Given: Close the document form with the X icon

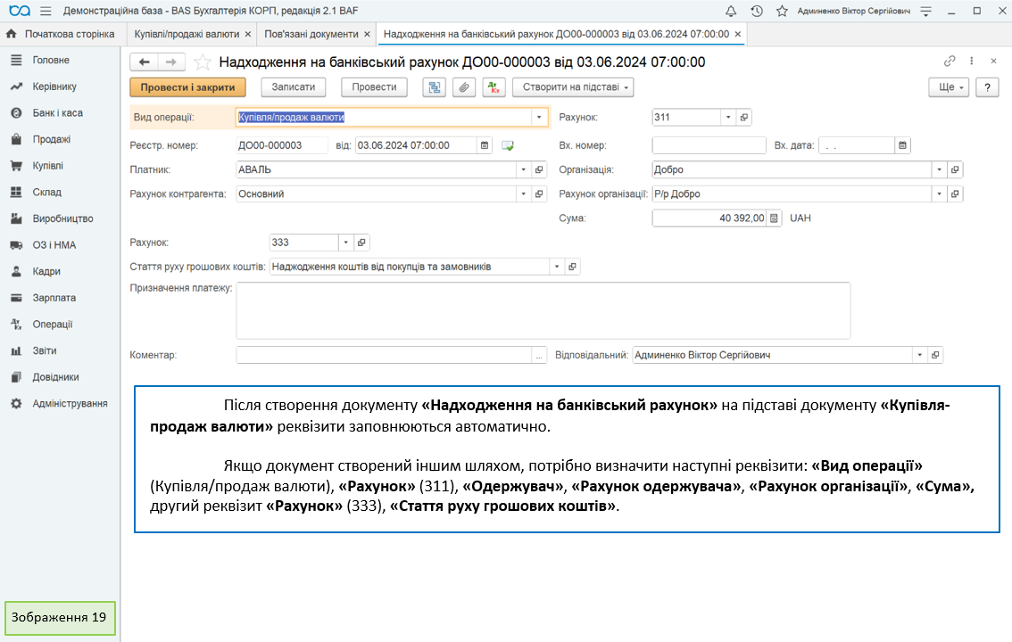Looking at the screenshot, I should click(x=993, y=62).
